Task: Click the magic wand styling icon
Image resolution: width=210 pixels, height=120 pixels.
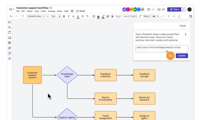Action: tap(117, 16)
